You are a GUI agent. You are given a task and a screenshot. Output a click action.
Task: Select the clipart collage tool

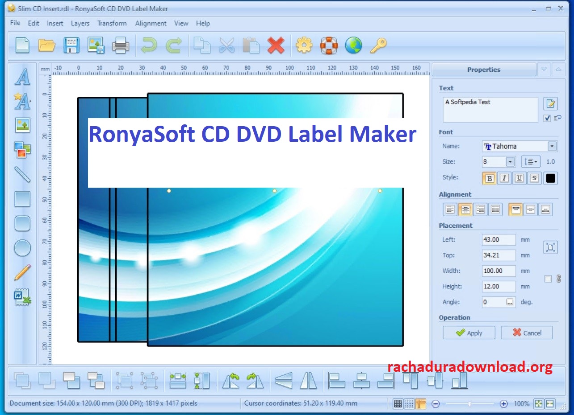pyautogui.click(x=22, y=150)
